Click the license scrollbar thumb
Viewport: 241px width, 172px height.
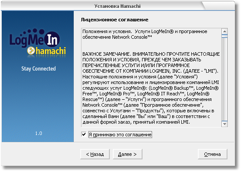[224, 36]
